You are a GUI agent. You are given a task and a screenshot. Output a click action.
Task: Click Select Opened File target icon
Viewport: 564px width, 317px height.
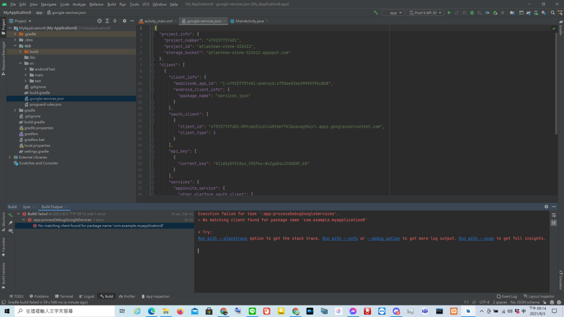point(100,21)
